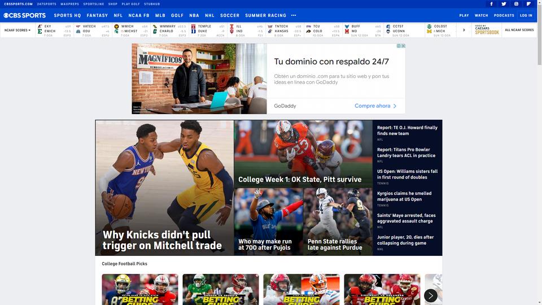Open the VATECH vs ODU game score
Image resolution: width=542 pixels, height=305 pixels.
tap(93, 30)
